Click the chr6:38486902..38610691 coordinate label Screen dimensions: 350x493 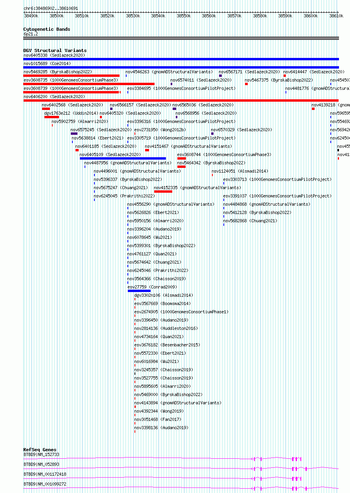tap(51, 8)
